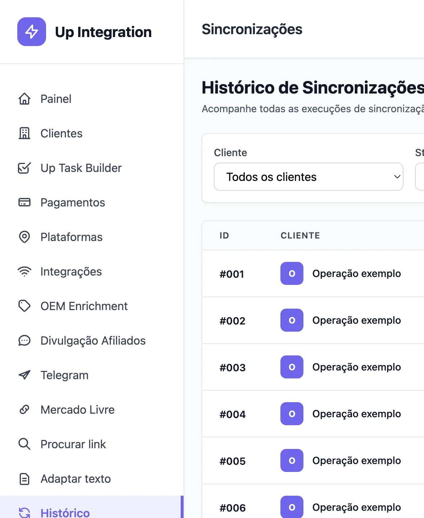Click sync ID #002
Image resolution: width=424 pixels, height=518 pixels.
point(233,321)
